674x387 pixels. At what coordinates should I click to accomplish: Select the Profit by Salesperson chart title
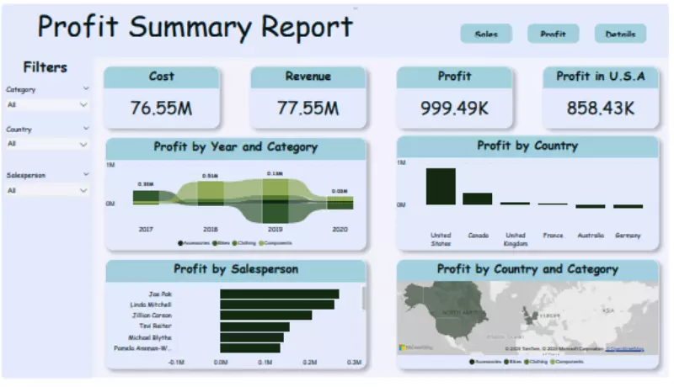point(236,269)
